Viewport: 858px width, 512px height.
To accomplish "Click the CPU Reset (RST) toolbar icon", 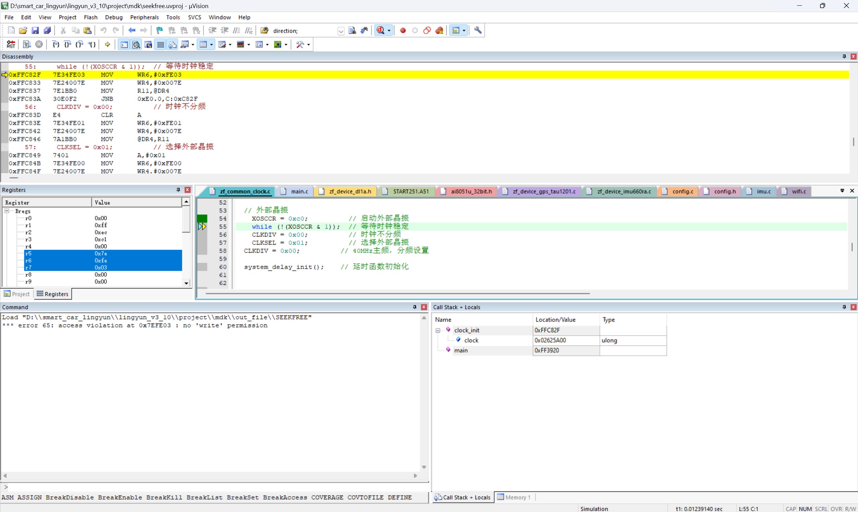I will 11,45.
